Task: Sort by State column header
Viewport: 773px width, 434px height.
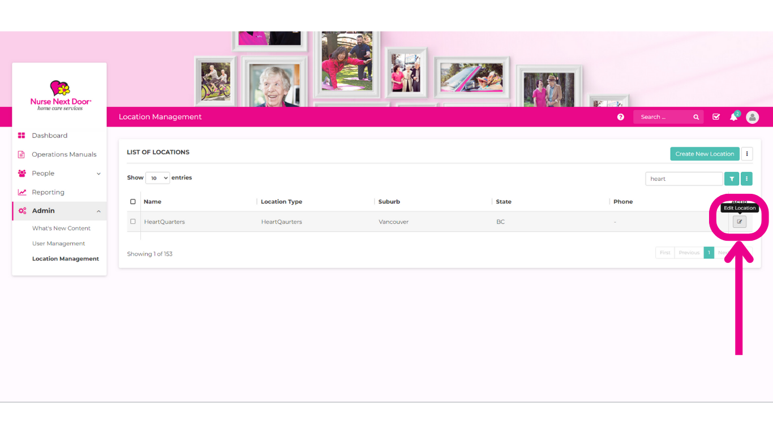Action: coord(504,202)
